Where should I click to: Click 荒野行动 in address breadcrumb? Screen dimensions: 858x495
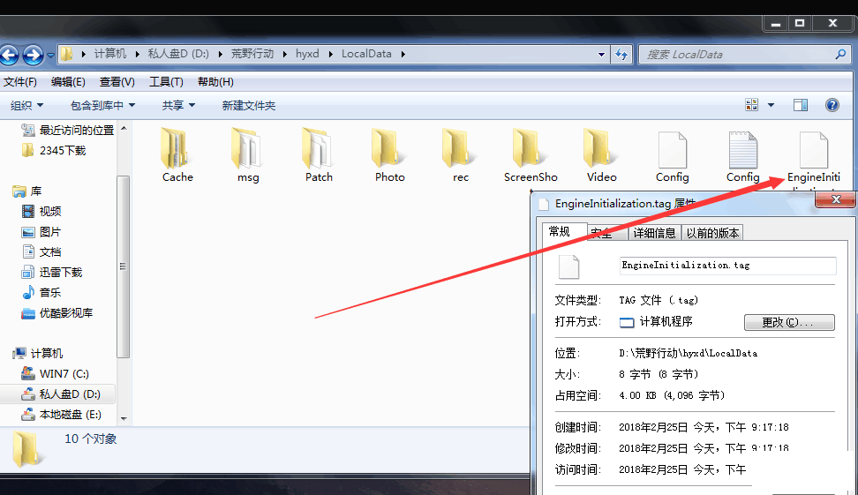pyautogui.click(x=252, y=54)
